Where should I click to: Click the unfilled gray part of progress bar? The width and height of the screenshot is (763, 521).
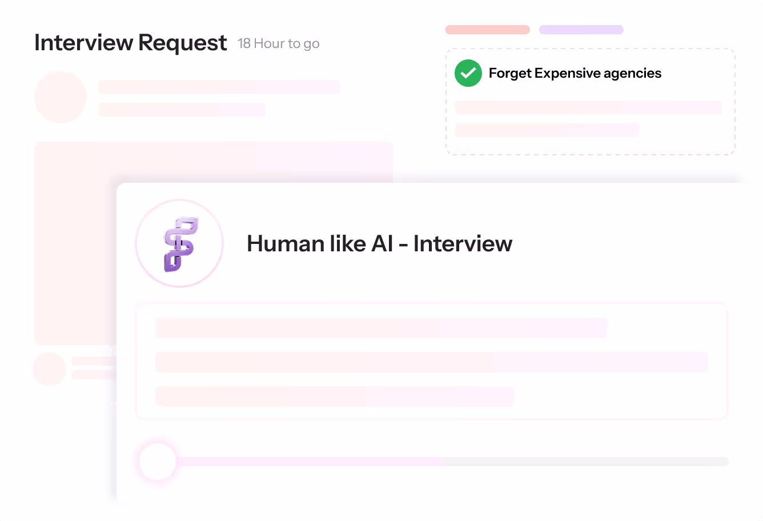(x=587, y=461)
